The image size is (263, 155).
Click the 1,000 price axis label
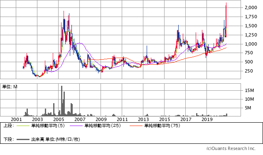point(251,44)
